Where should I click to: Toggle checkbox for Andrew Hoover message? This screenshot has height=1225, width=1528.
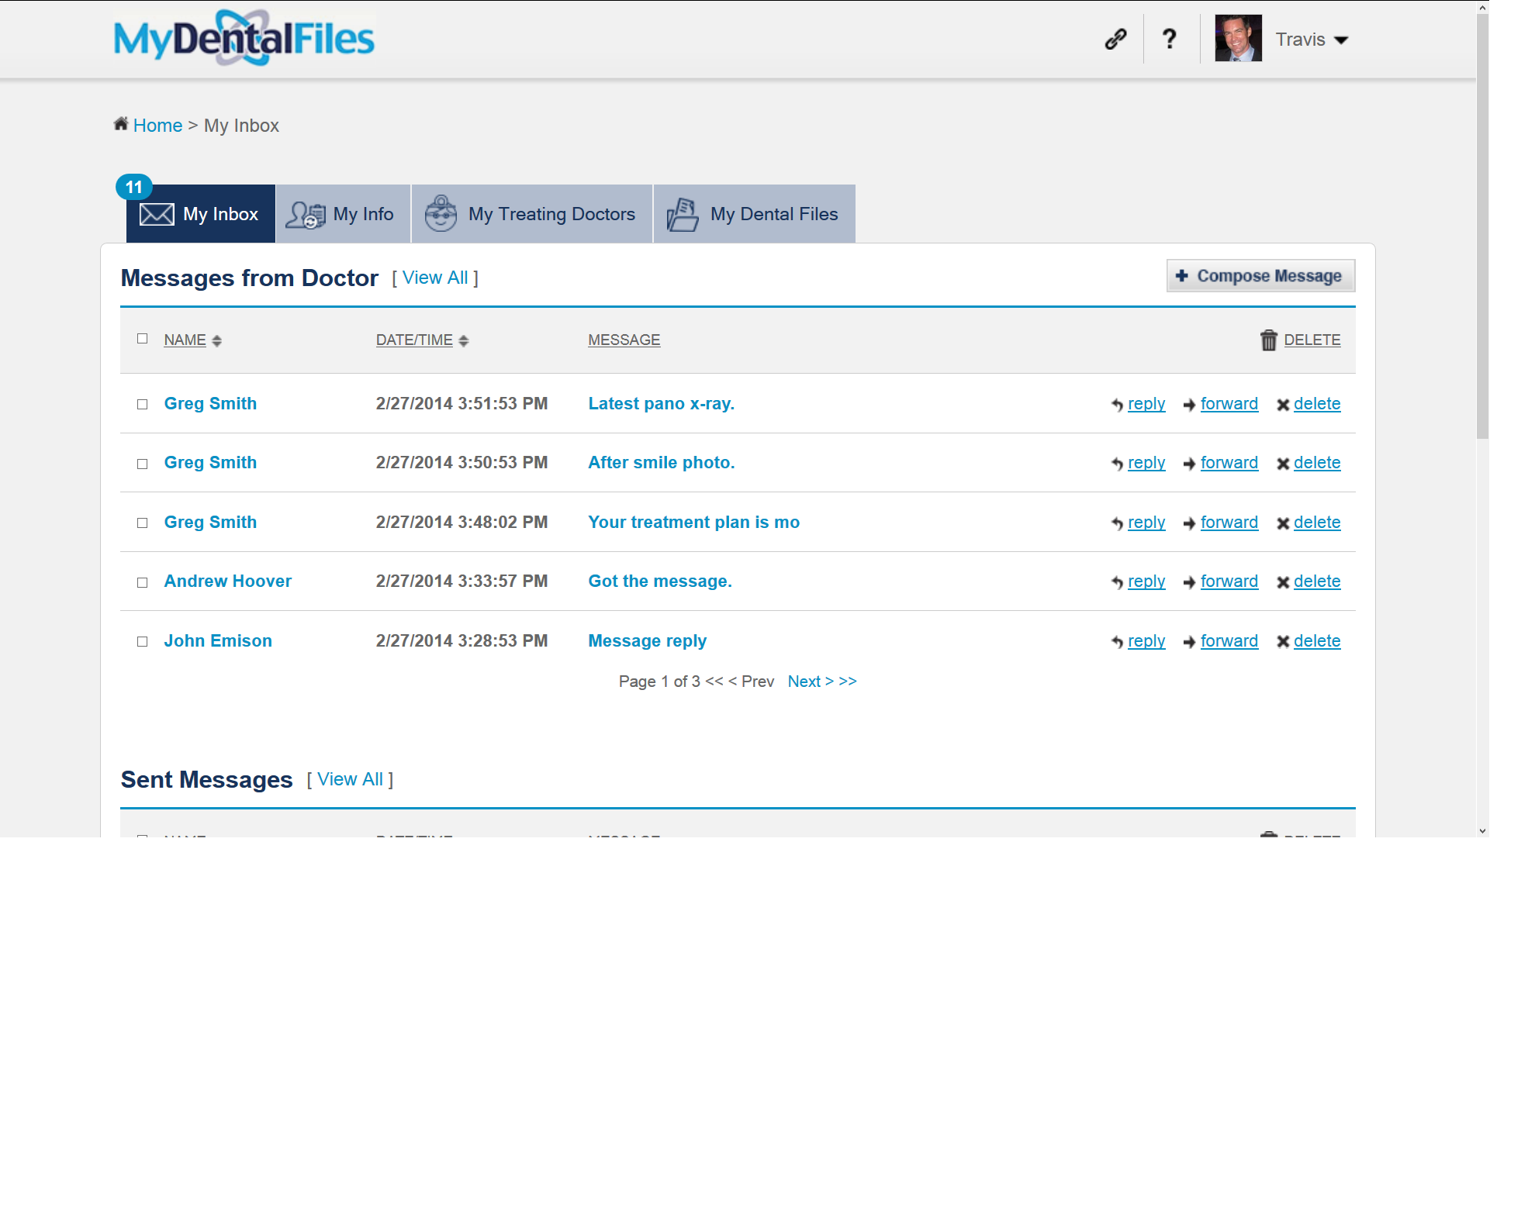click(x=141, y=581)
